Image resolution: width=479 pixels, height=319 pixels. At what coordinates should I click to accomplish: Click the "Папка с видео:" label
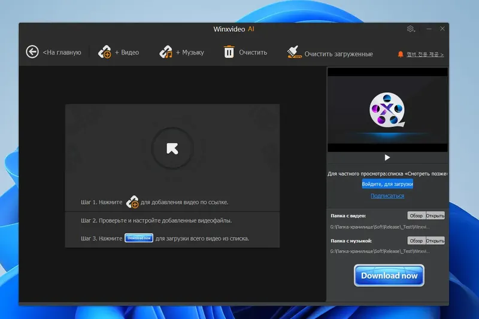tap(348, 216)
